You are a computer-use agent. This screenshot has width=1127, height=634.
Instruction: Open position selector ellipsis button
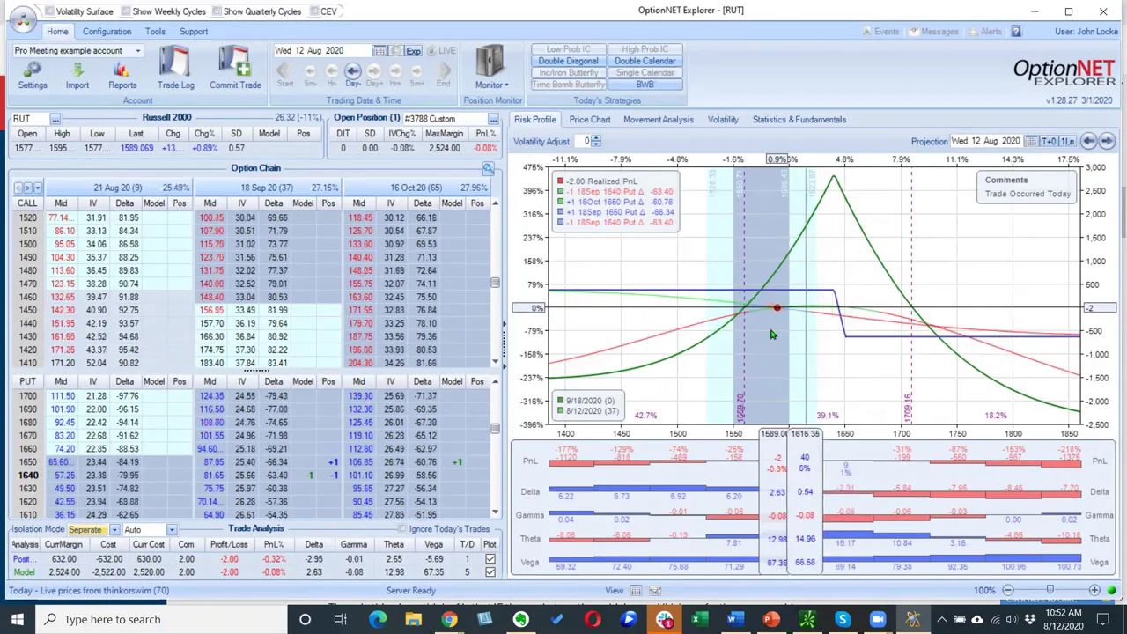(x=493, y=118)
